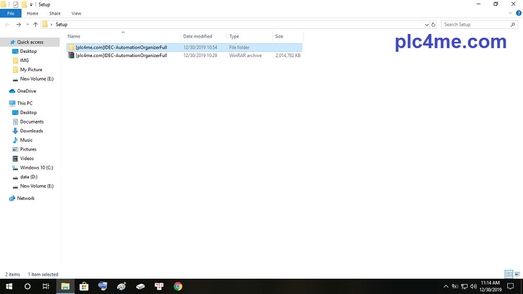Click the blue Help question mark icon
This screenshot has width=523, height=294.
pos(519,13)
